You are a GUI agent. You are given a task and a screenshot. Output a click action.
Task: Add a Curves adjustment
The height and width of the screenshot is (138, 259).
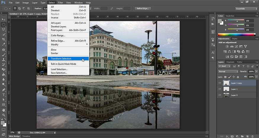(x=237, y=46)
